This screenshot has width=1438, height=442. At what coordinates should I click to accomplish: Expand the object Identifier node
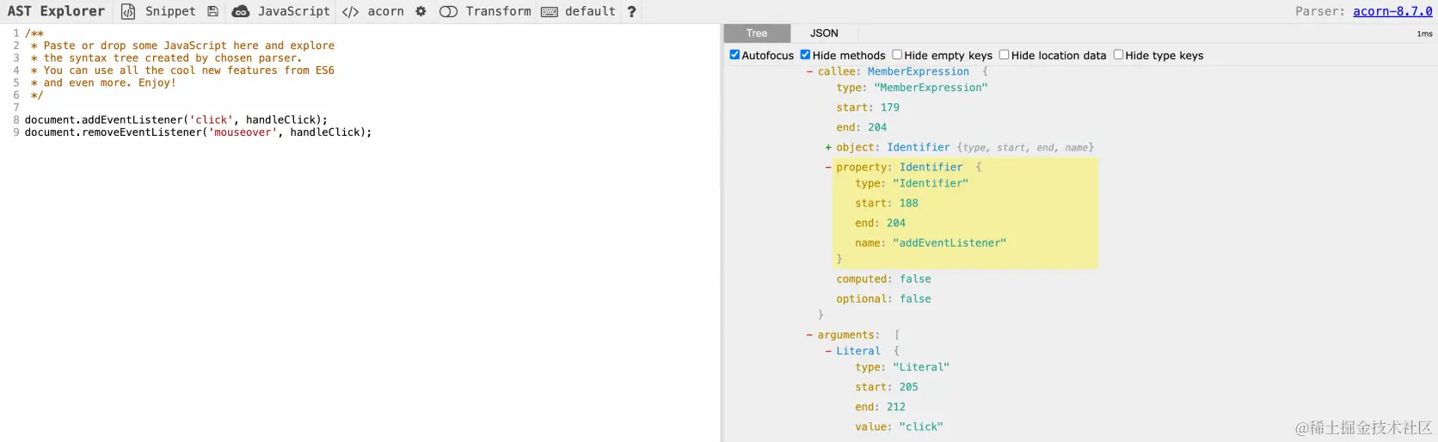(828, 147)
